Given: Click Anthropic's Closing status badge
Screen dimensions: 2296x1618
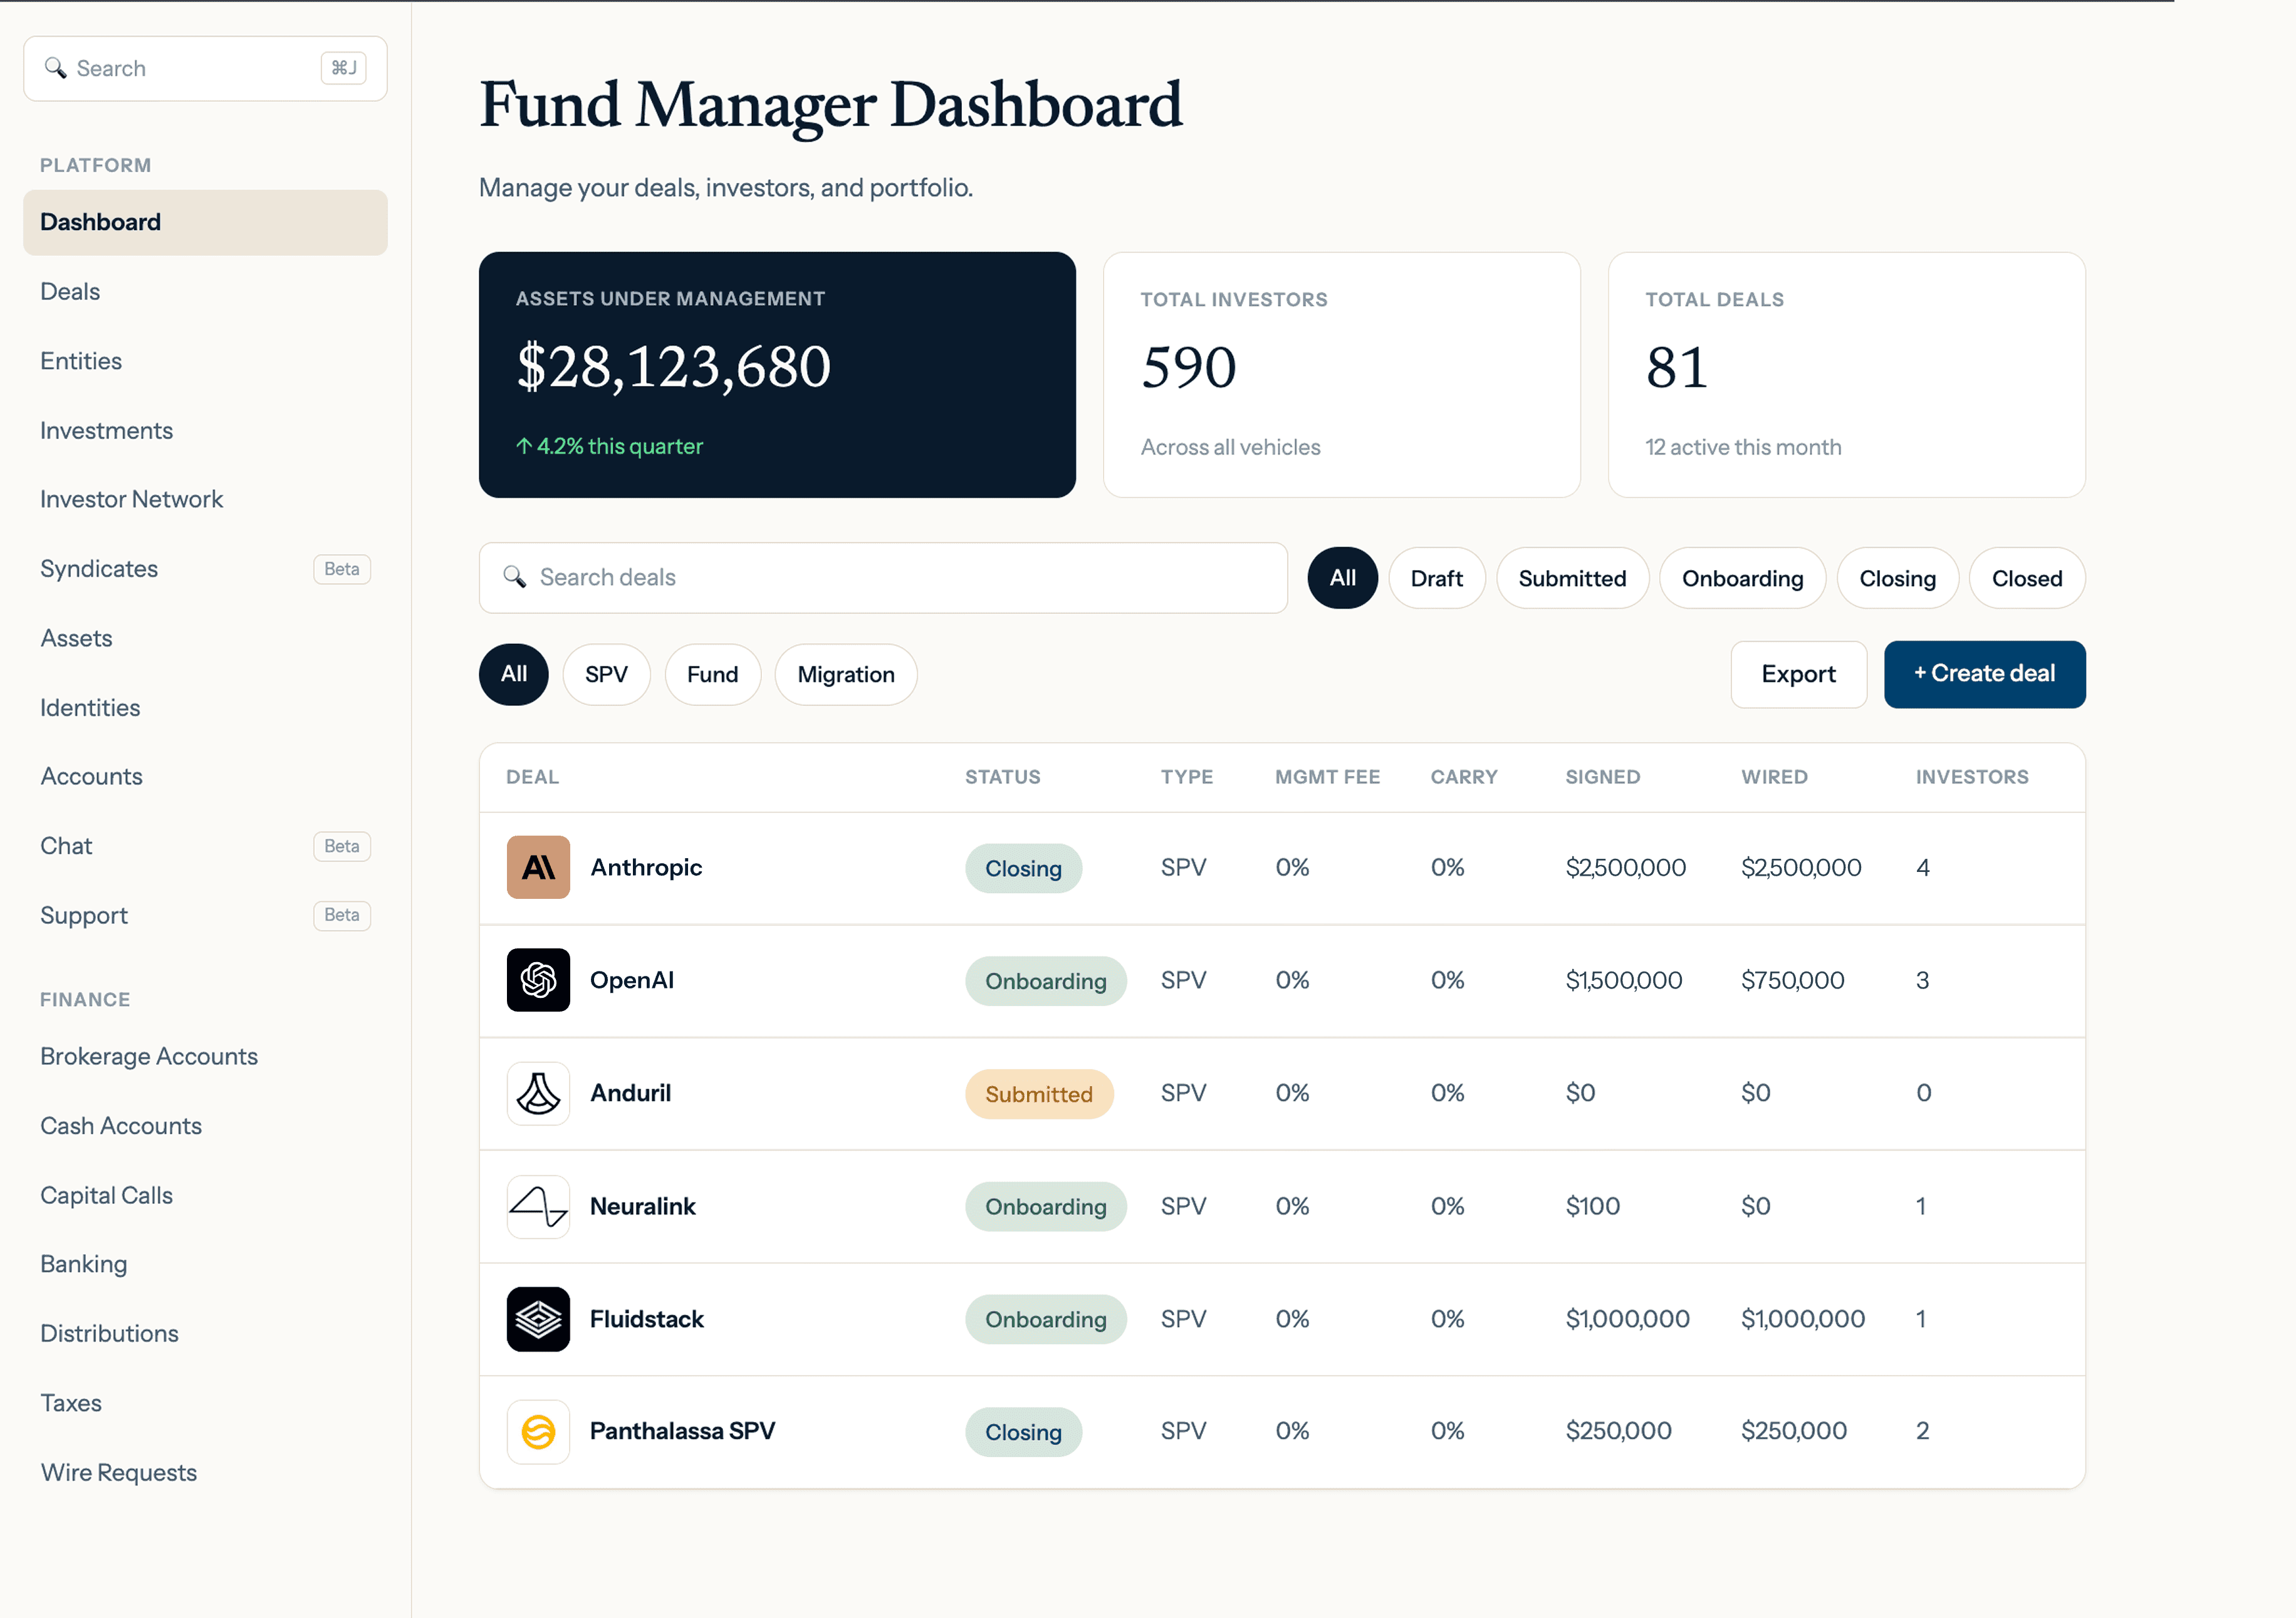Looking at the screenshot, I should tap(1023, 868).
